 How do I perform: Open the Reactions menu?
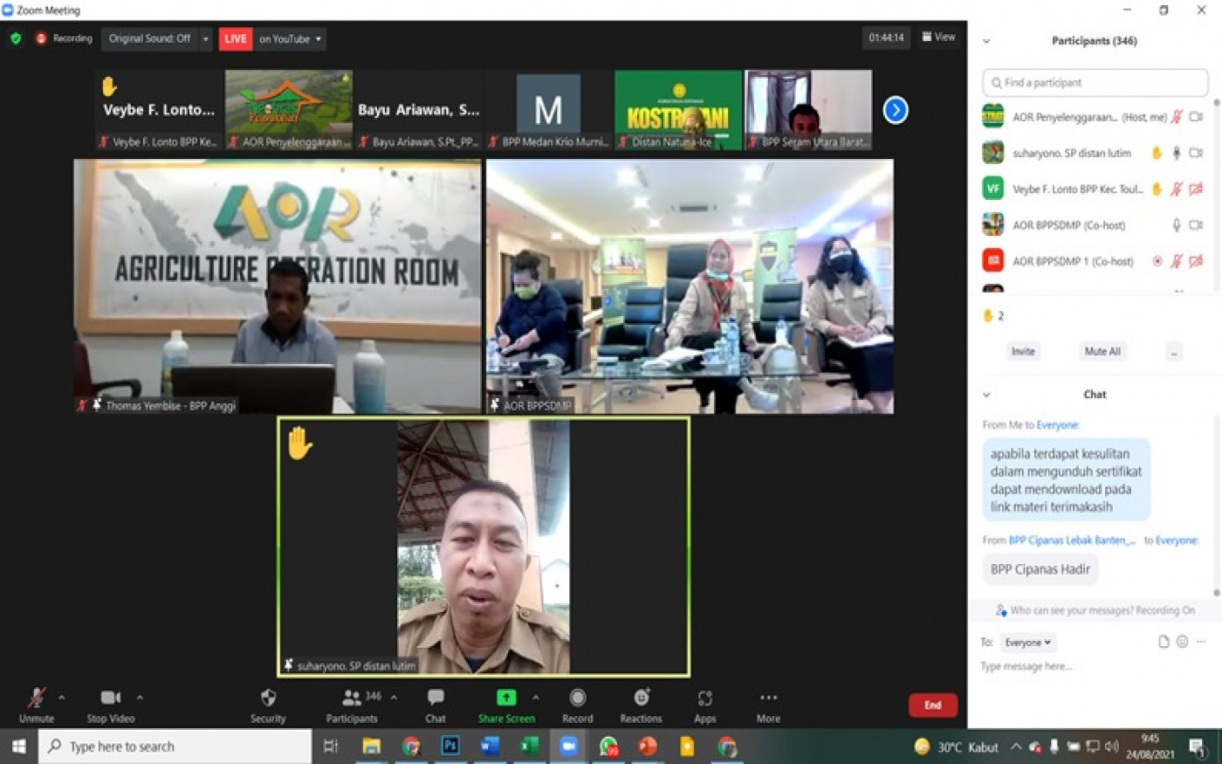tap(642, 699)
